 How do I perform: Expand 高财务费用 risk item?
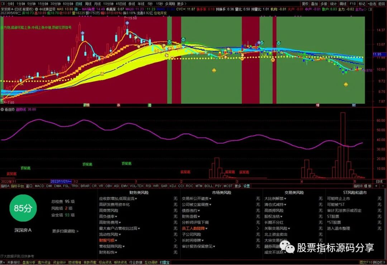coord(110,222)
